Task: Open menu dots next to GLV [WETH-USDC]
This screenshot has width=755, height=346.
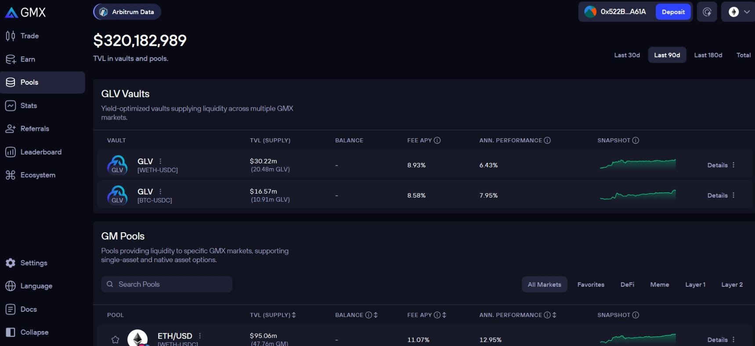Action: (160, 161)
